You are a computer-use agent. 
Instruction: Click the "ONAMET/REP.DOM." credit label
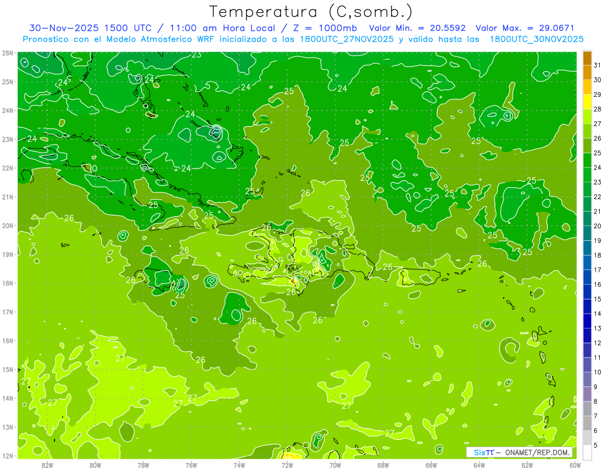537,453
